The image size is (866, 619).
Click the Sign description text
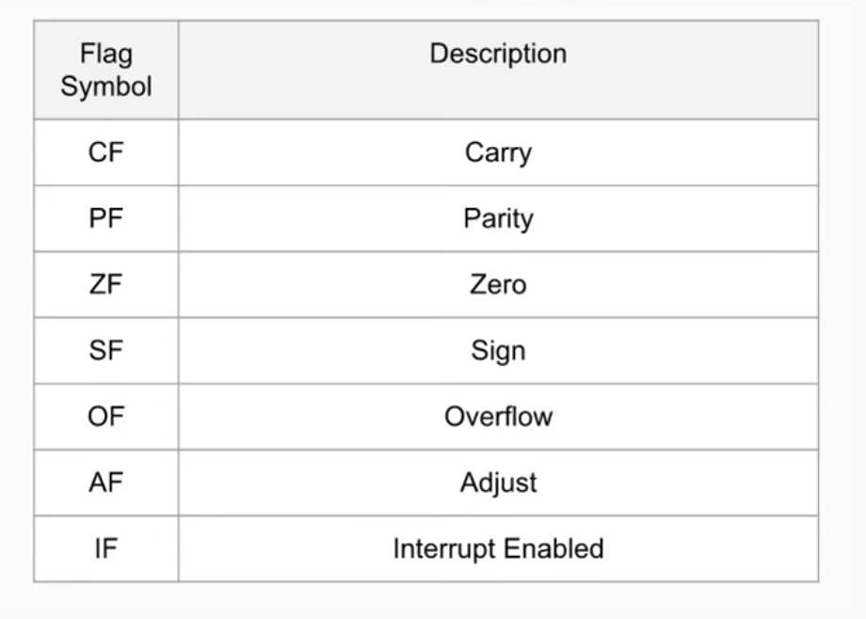[498, 351]
